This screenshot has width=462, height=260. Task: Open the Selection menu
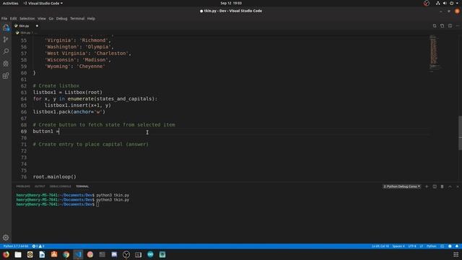tap(27, 19)
